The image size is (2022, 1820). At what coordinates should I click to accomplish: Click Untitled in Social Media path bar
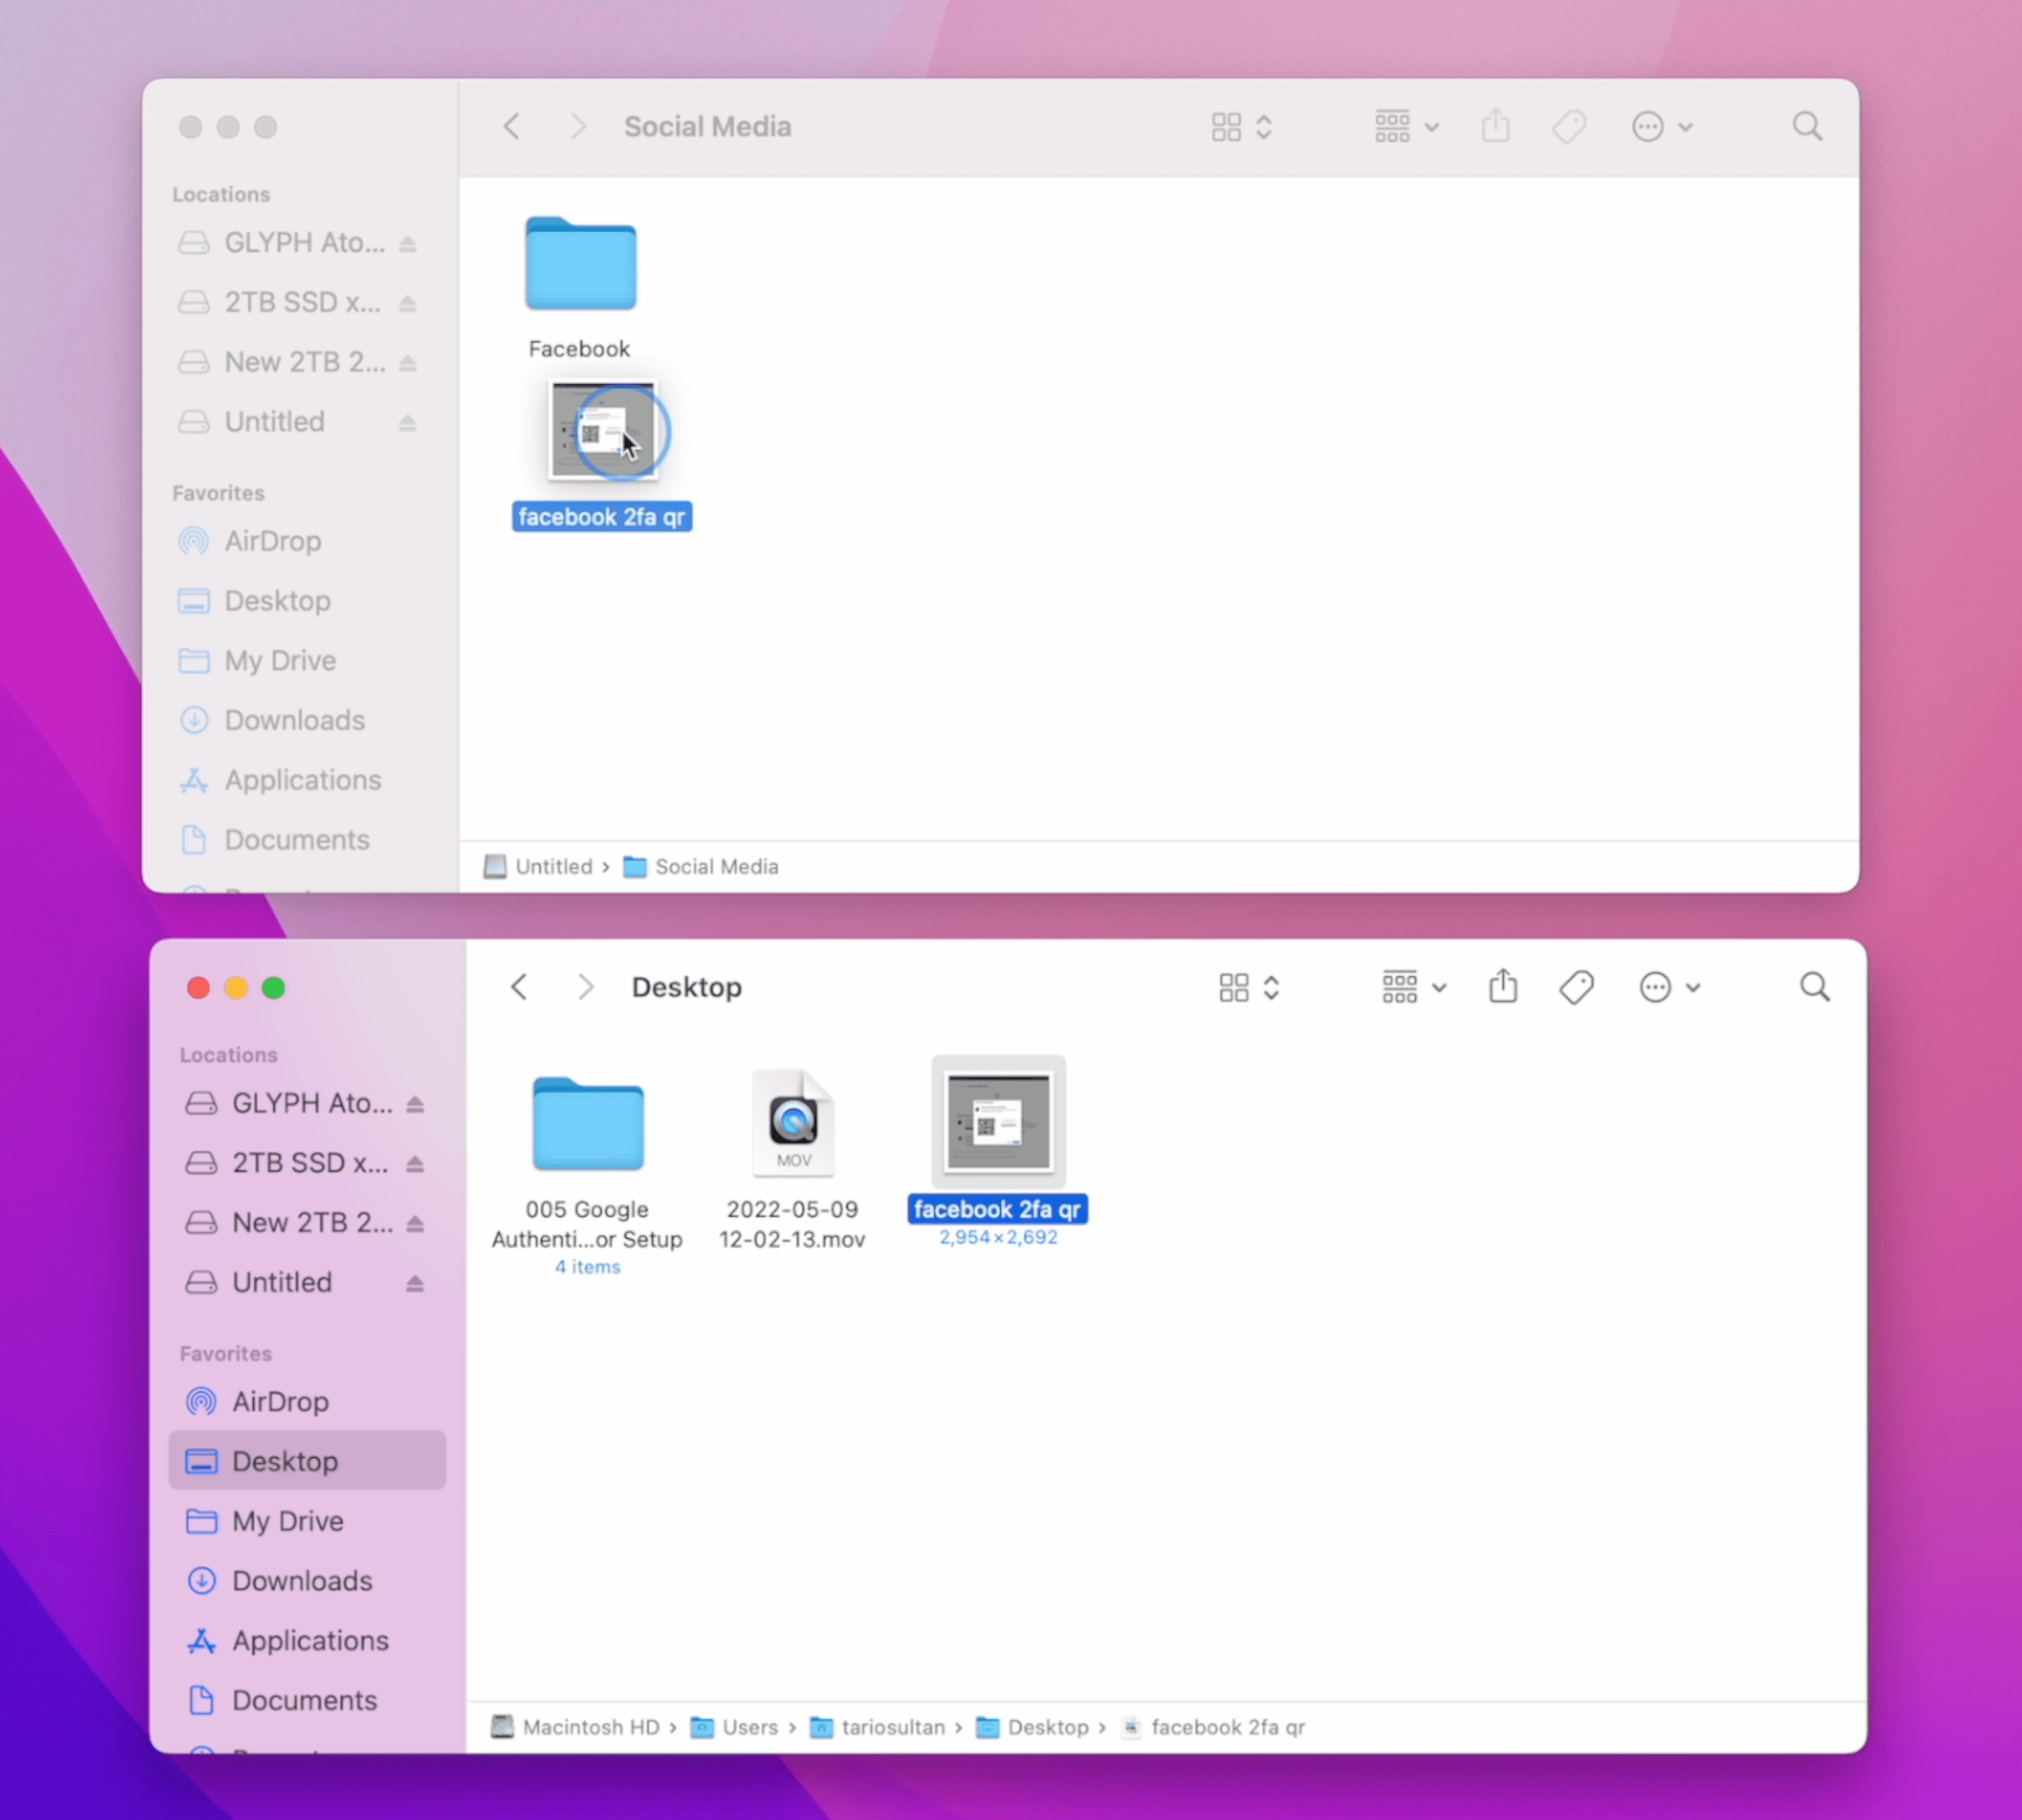pos(538,867)
